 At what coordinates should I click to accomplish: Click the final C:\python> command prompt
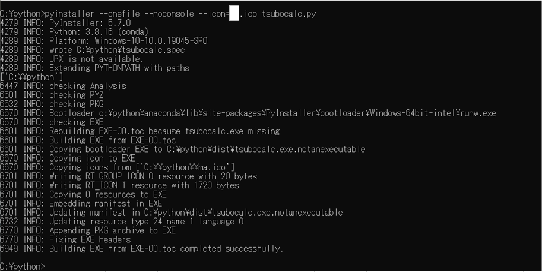23,266
